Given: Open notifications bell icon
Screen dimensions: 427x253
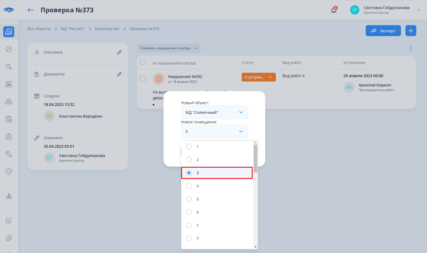Looking at the screenshot, I should tap(334, 10).
